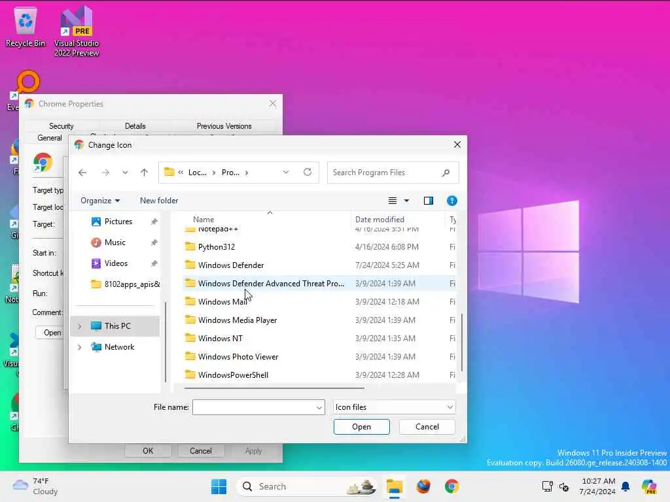Open Previous Versions tab in Chrome Properties
Screen dimensions: 670x502
224,126
